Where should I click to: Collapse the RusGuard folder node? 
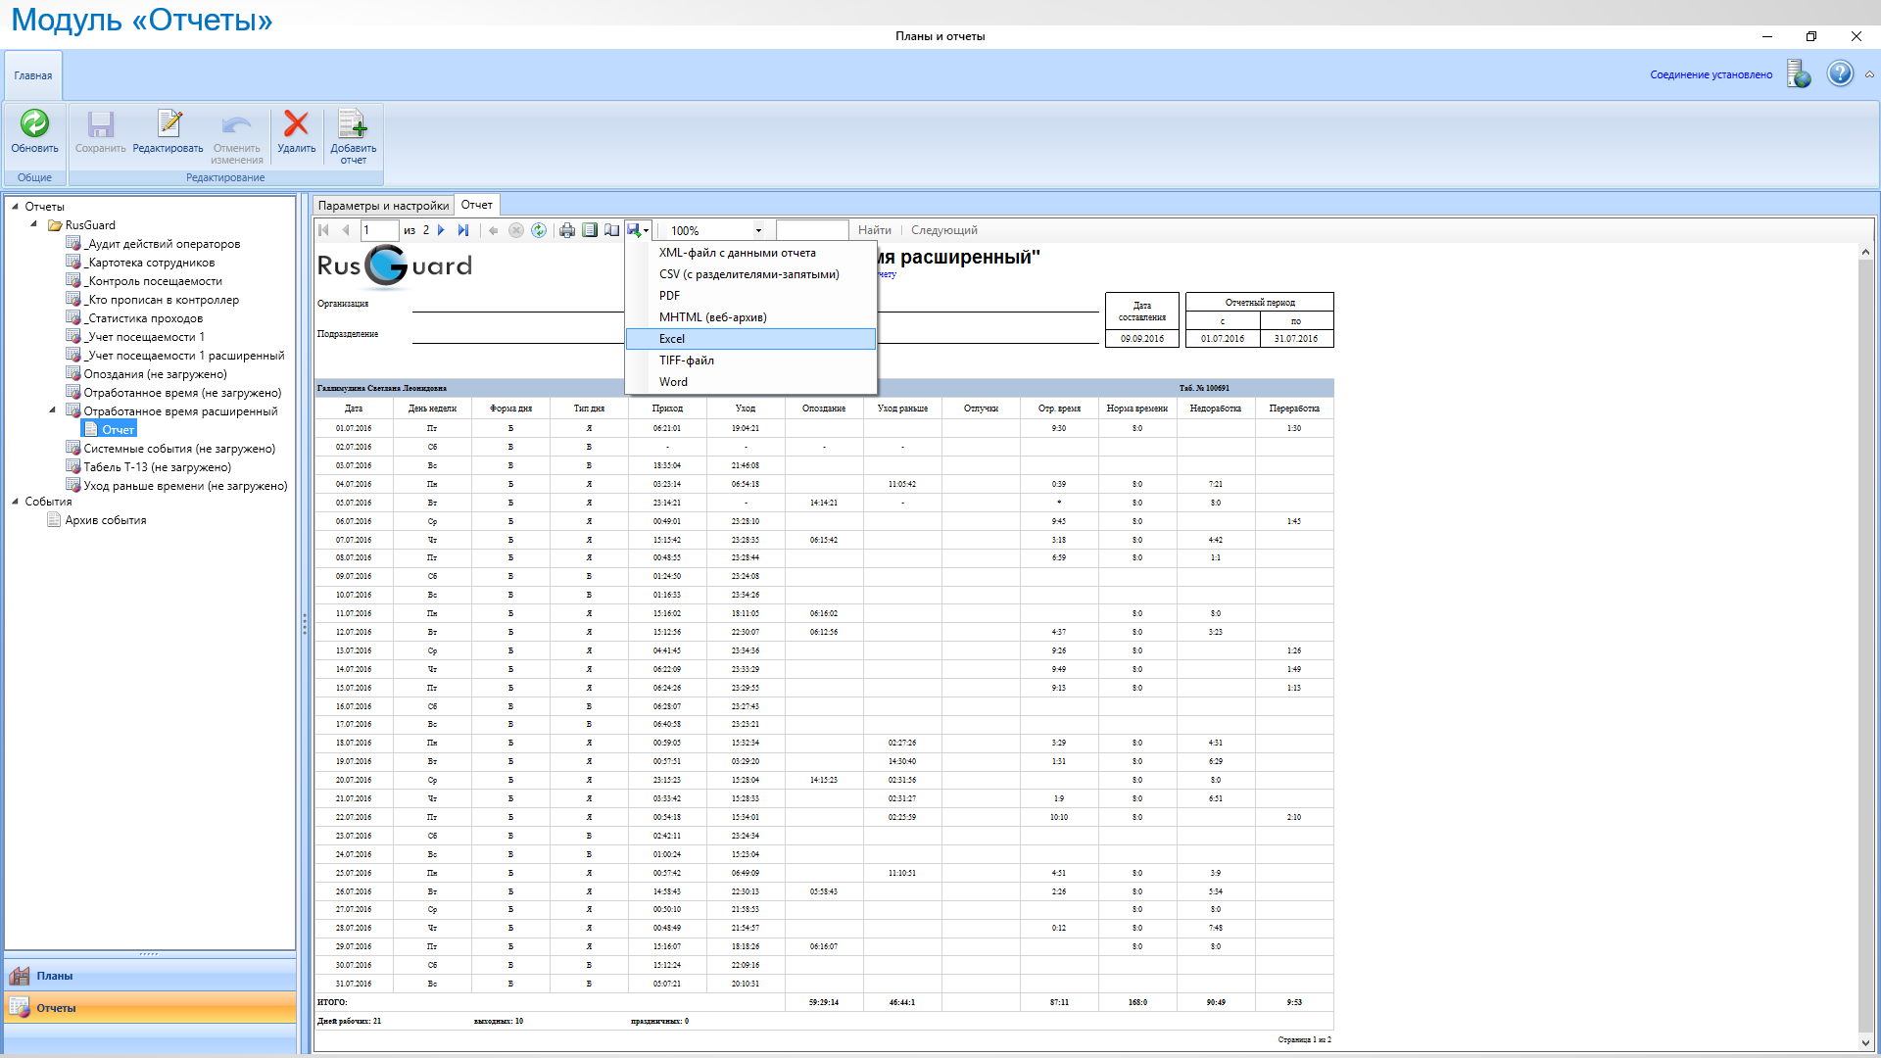[34, 224]
